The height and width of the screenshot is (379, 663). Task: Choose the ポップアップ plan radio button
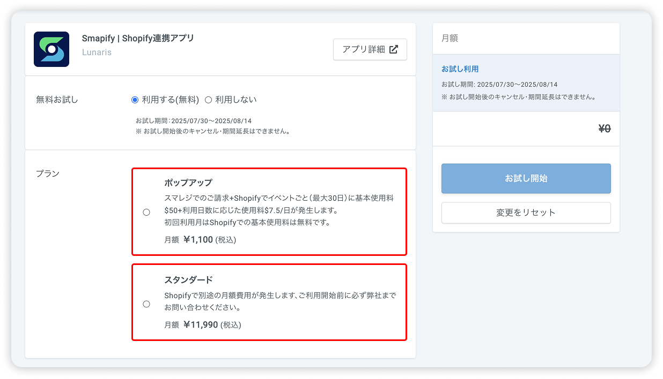tap(146, 212)
